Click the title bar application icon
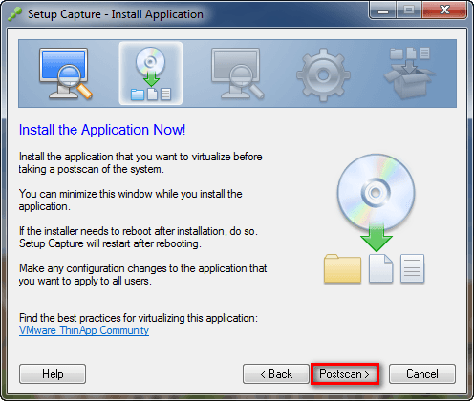The width and height of the screenshot is (474, 401). click(14, 14)
